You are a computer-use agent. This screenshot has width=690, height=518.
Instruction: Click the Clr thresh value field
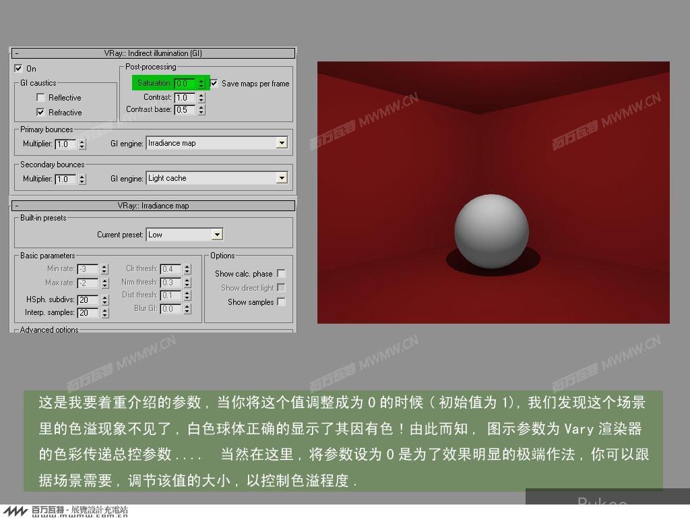[x=170, y=269]
